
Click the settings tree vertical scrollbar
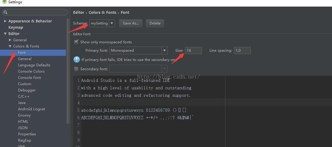(x=68, y=71)
